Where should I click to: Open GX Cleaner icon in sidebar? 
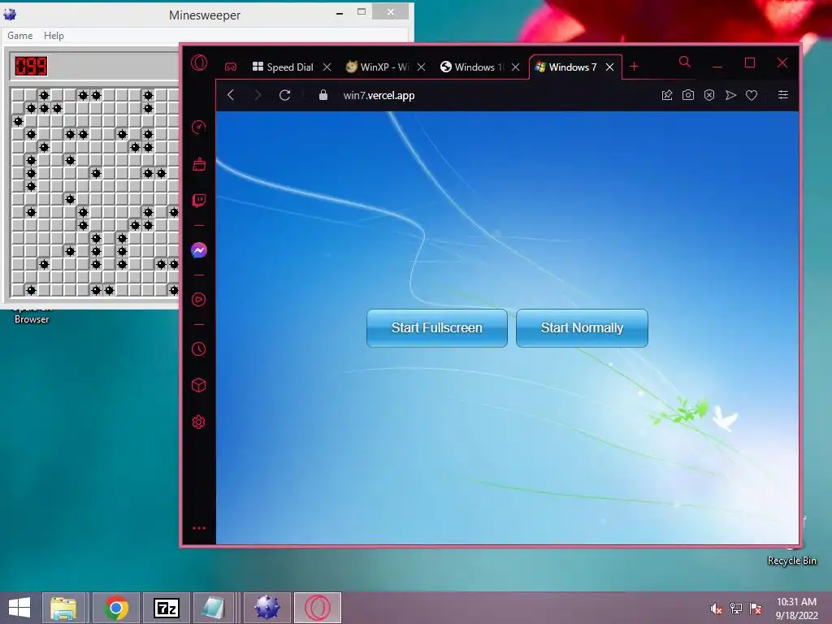pyautogui.click(x=199, y=164)
